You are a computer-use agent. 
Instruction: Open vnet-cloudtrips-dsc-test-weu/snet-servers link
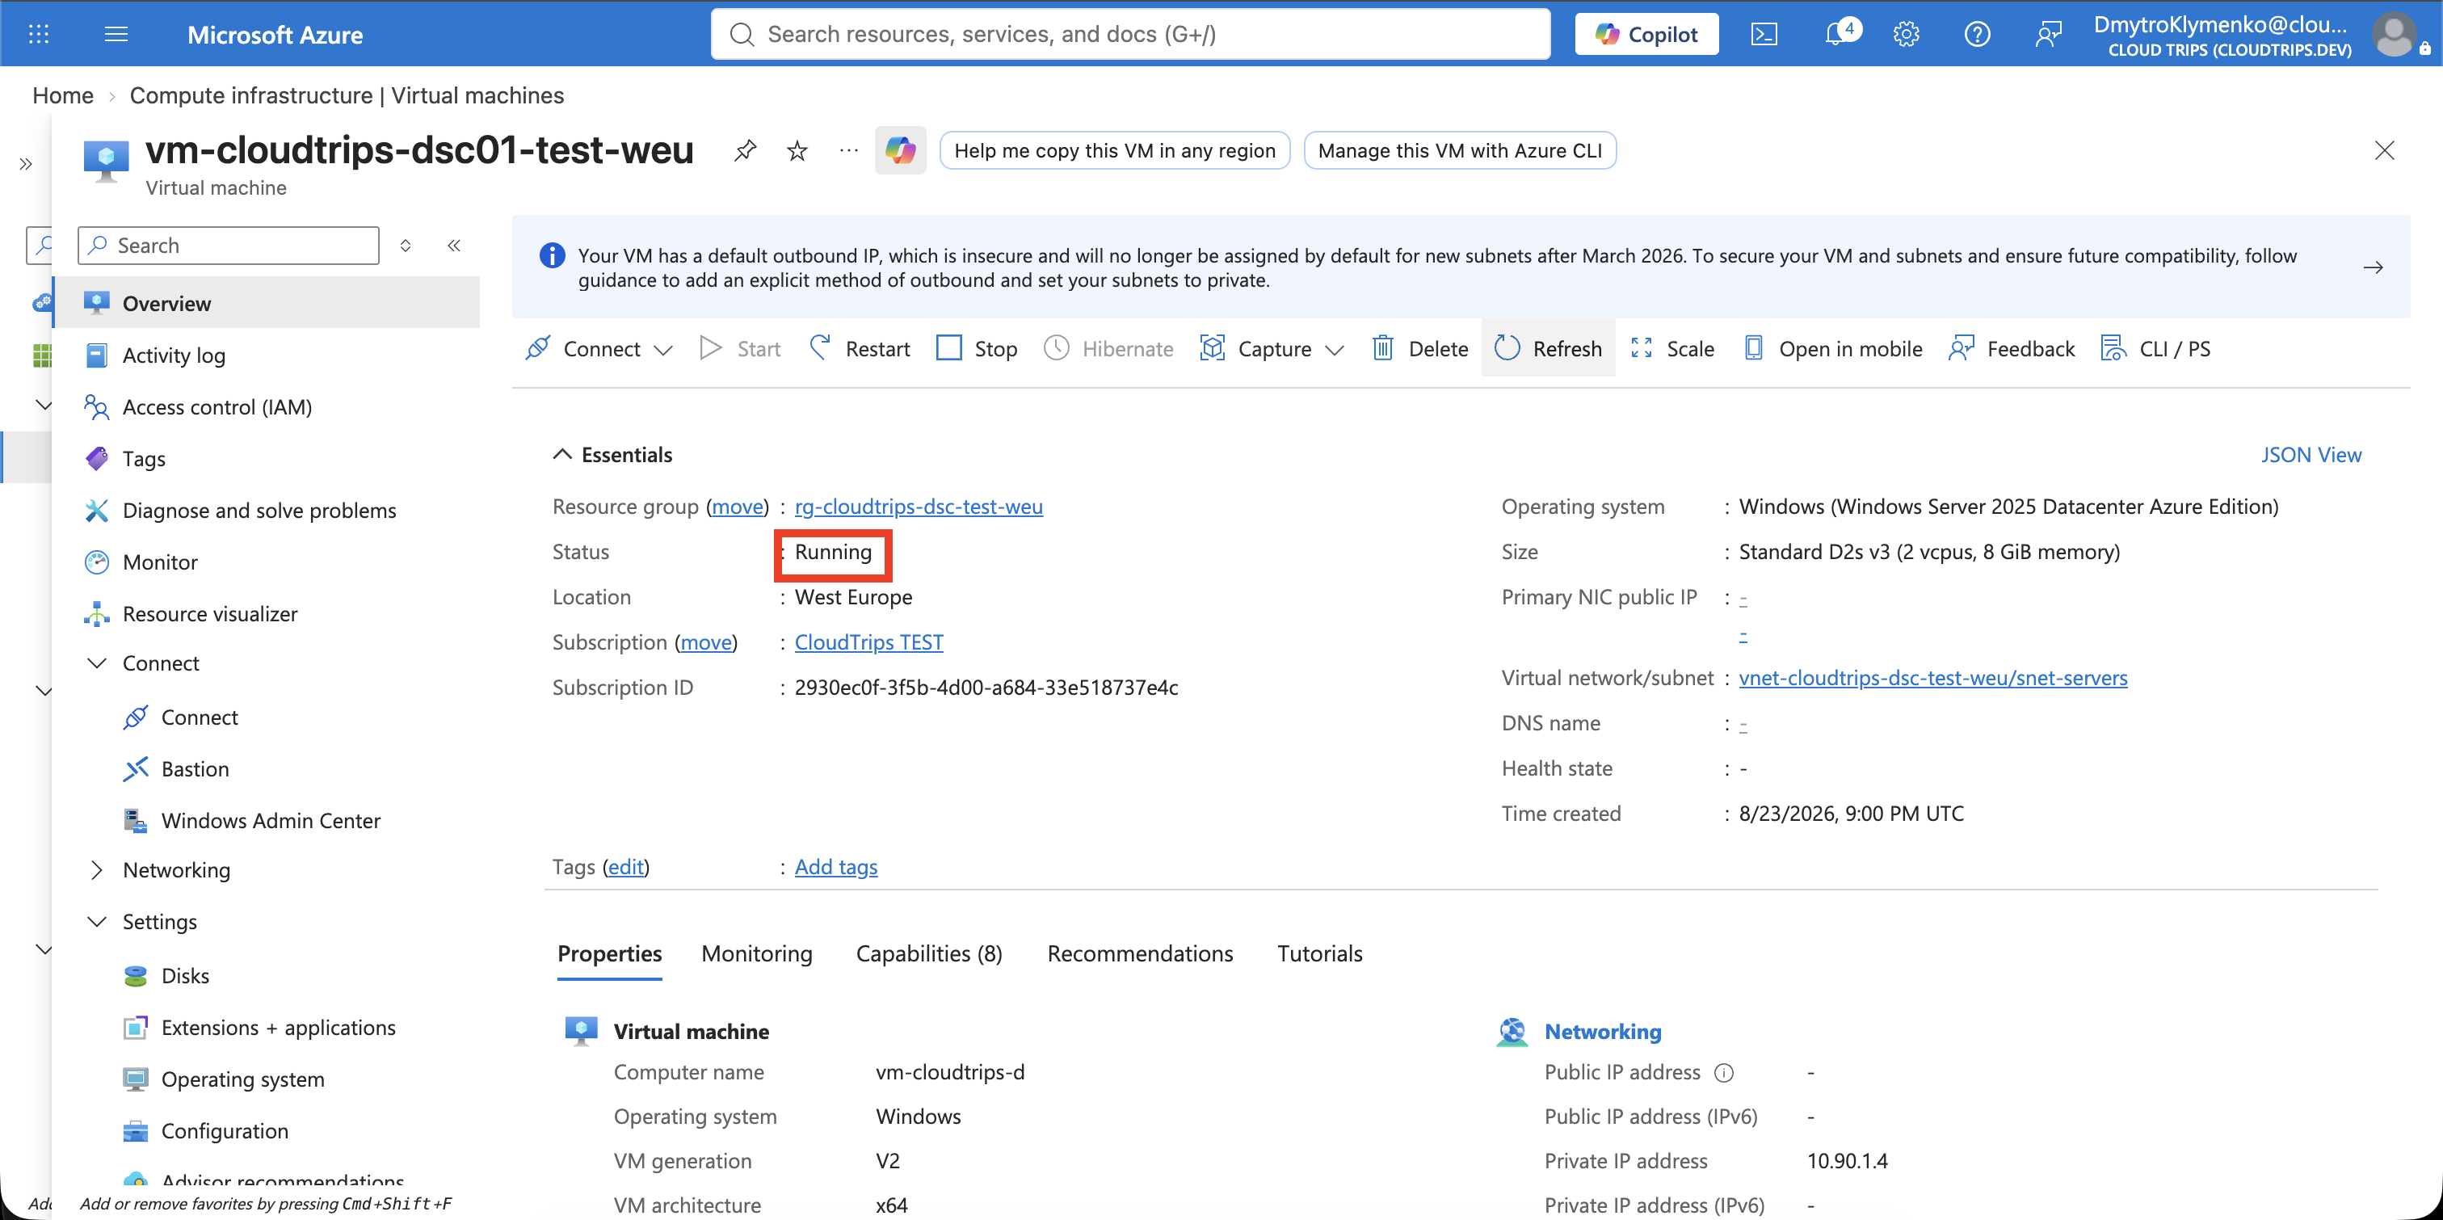(x=1932, y=677)
